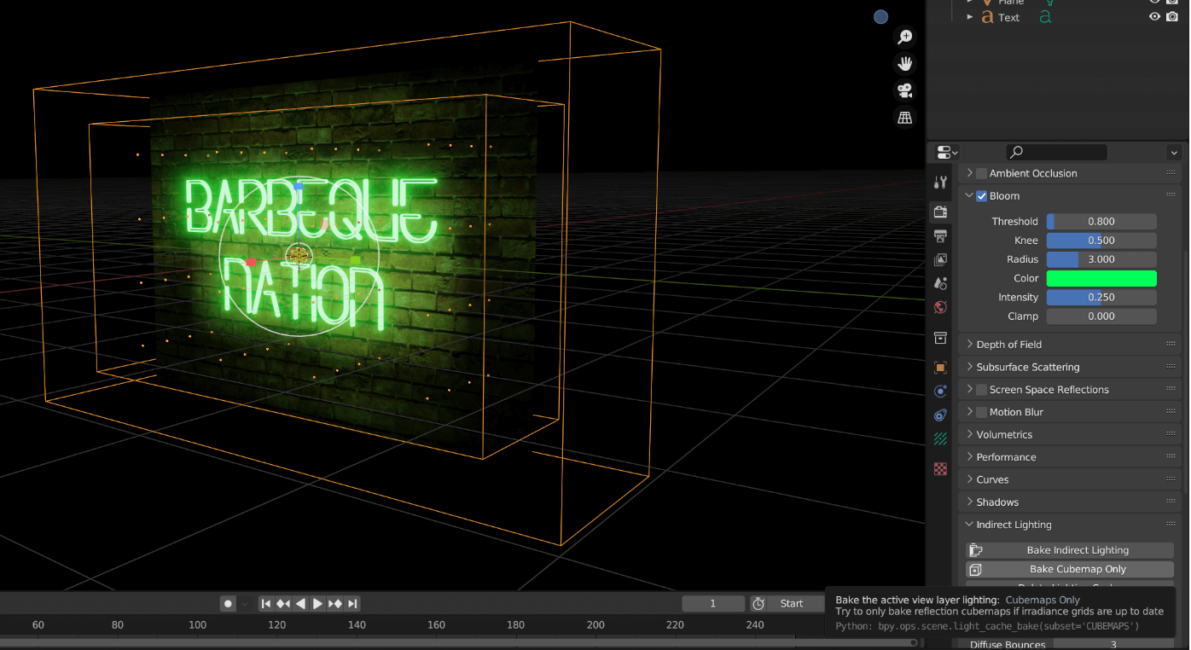Open the Physics properties tab

pyautogui.click(x=940, y=392)
